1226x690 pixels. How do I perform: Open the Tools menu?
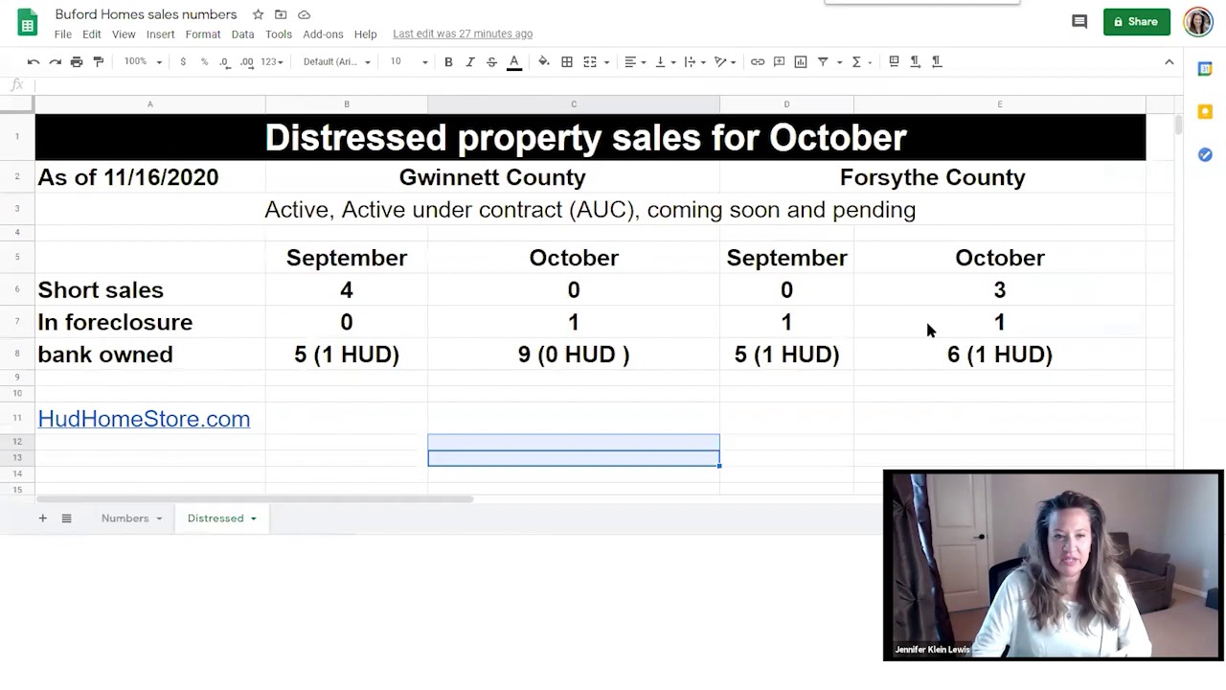tap(279, 34)
